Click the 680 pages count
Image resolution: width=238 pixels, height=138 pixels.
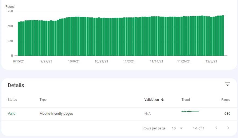click(227, 114)
